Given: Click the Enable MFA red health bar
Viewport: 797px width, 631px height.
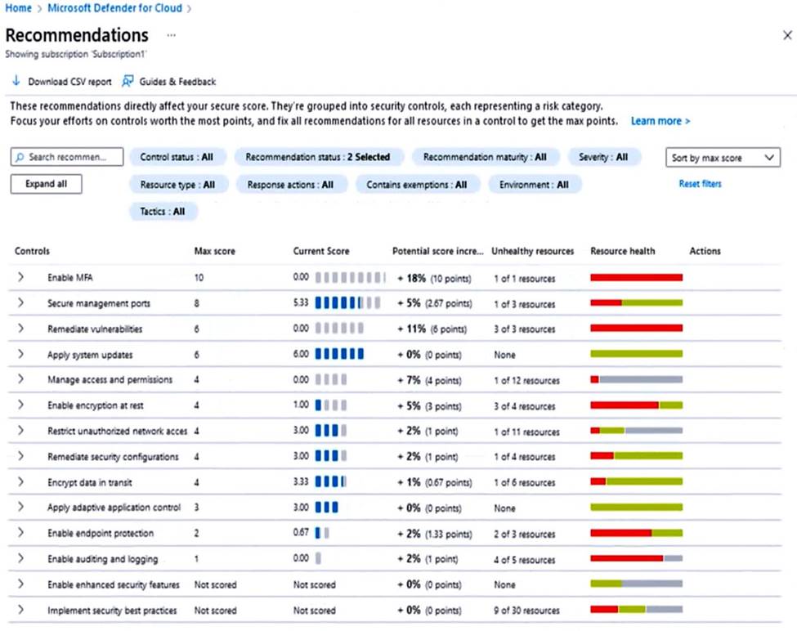Looking at the screenshot, I should [x=636, y=278].
